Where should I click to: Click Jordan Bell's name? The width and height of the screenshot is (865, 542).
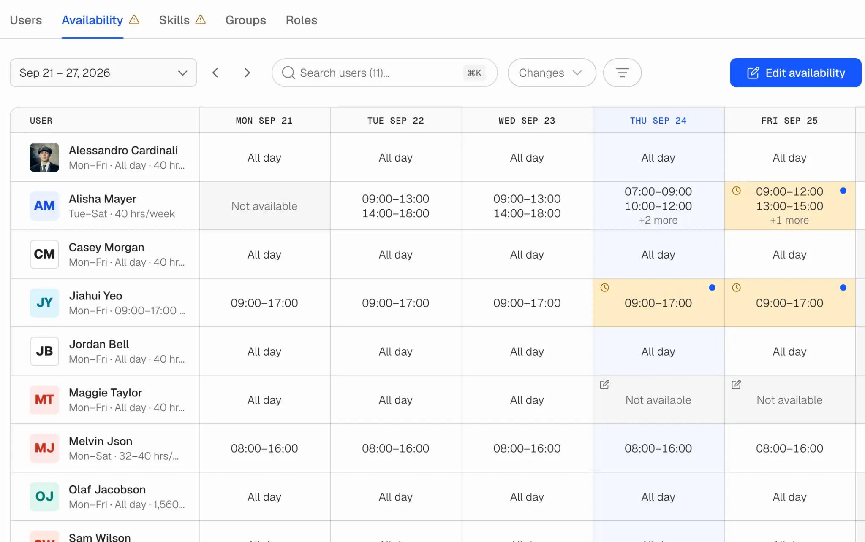click(99, 344)
